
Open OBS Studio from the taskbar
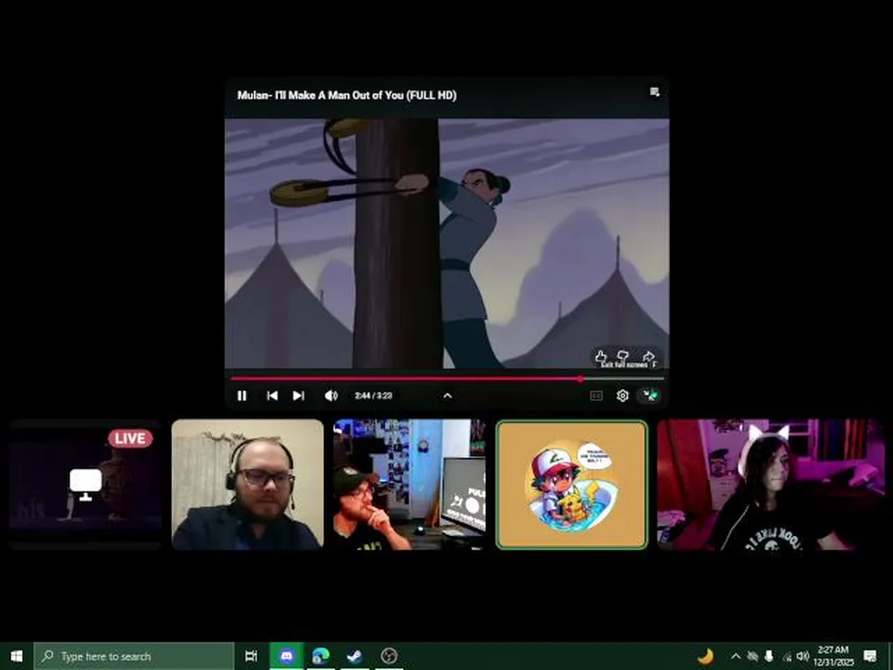(389, 656)
